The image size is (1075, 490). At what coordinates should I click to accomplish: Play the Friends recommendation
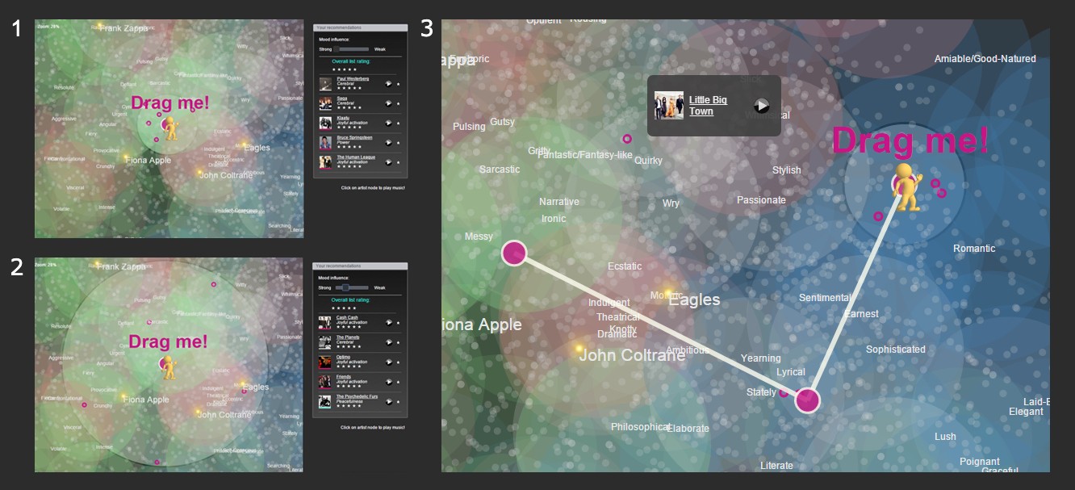[x=389, y=382]
